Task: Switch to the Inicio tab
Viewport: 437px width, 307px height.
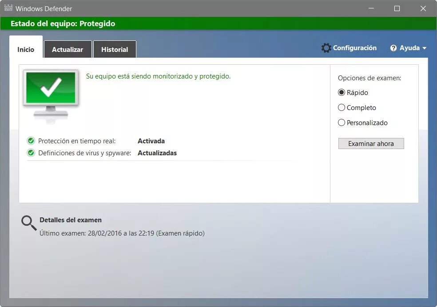Action: pyautogui.click(x=26, y=47)
